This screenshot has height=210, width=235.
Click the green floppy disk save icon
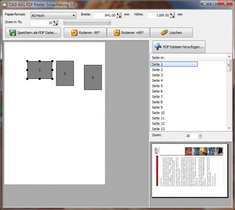[12, 32]
